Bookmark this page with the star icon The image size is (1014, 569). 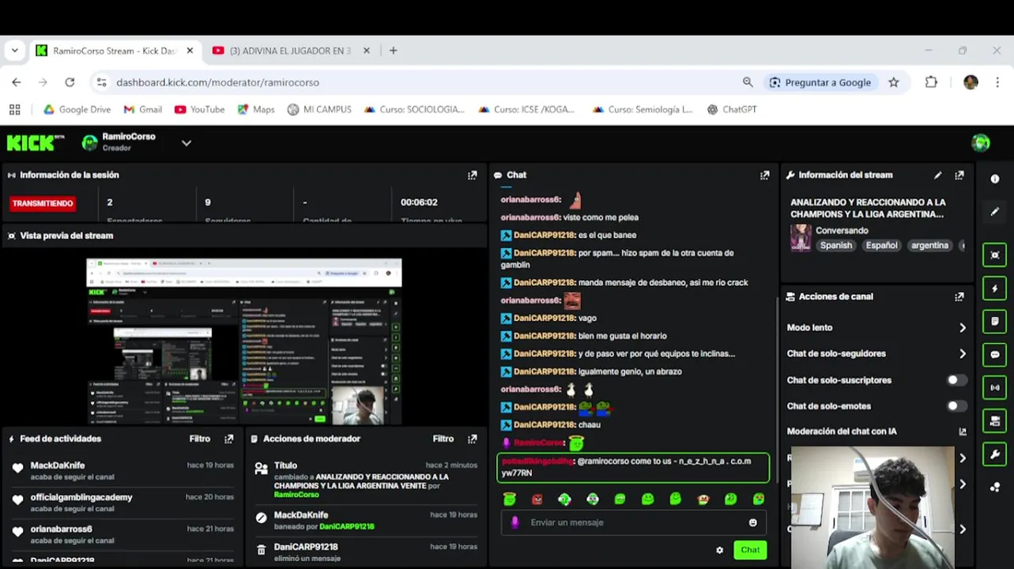tap(894, 82)
